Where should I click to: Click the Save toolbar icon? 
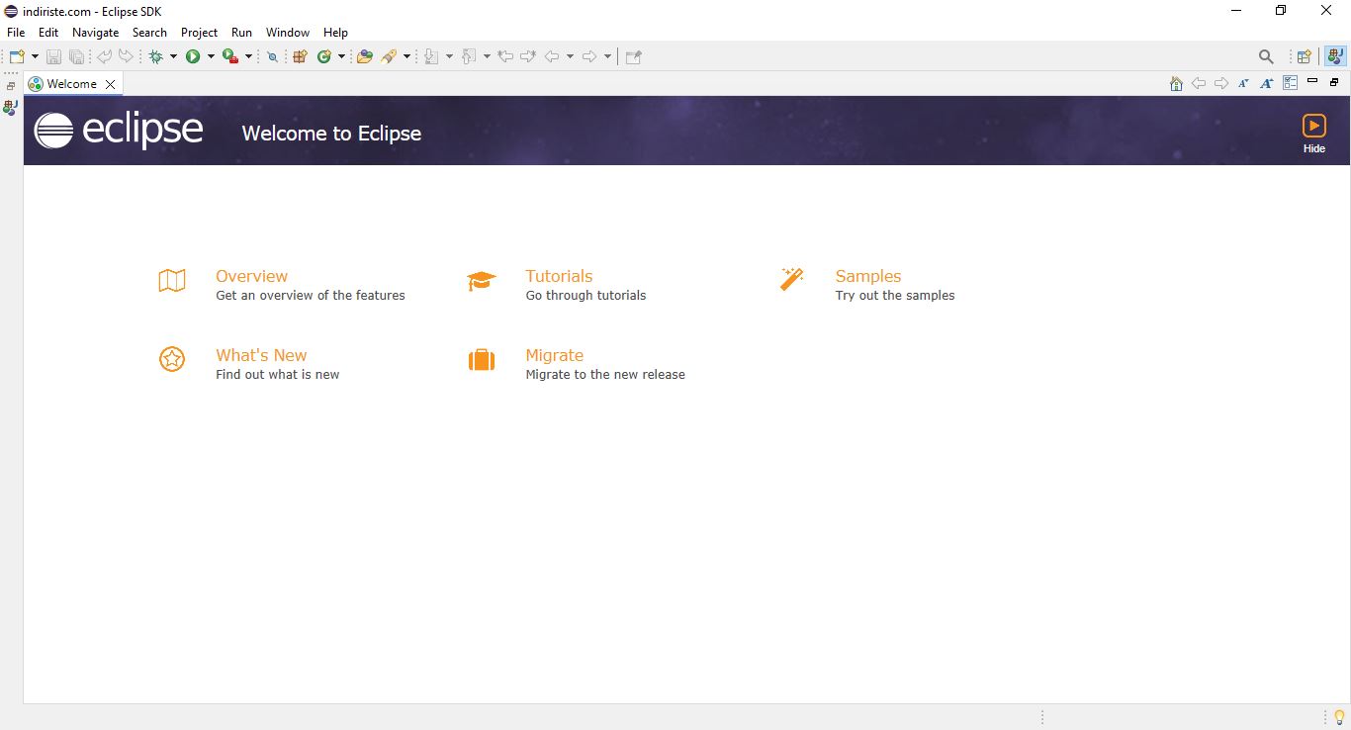pos(53,57)
